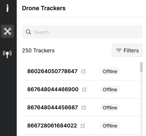Edit name of tracker 866728061684022
146x136 pixels.
point(83,125)
